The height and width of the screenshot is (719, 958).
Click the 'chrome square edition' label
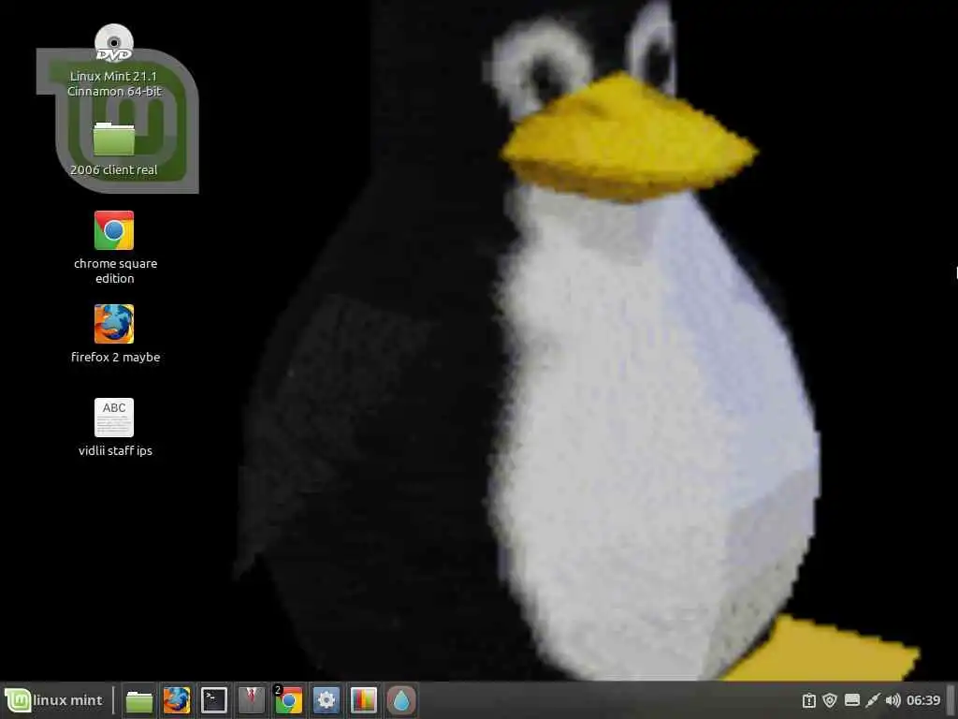(x=115, y=271)
